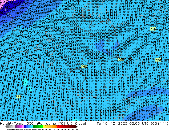Click the 560 contour height label
The height and width of the screenshot is (130, 169).
[153, 29]
